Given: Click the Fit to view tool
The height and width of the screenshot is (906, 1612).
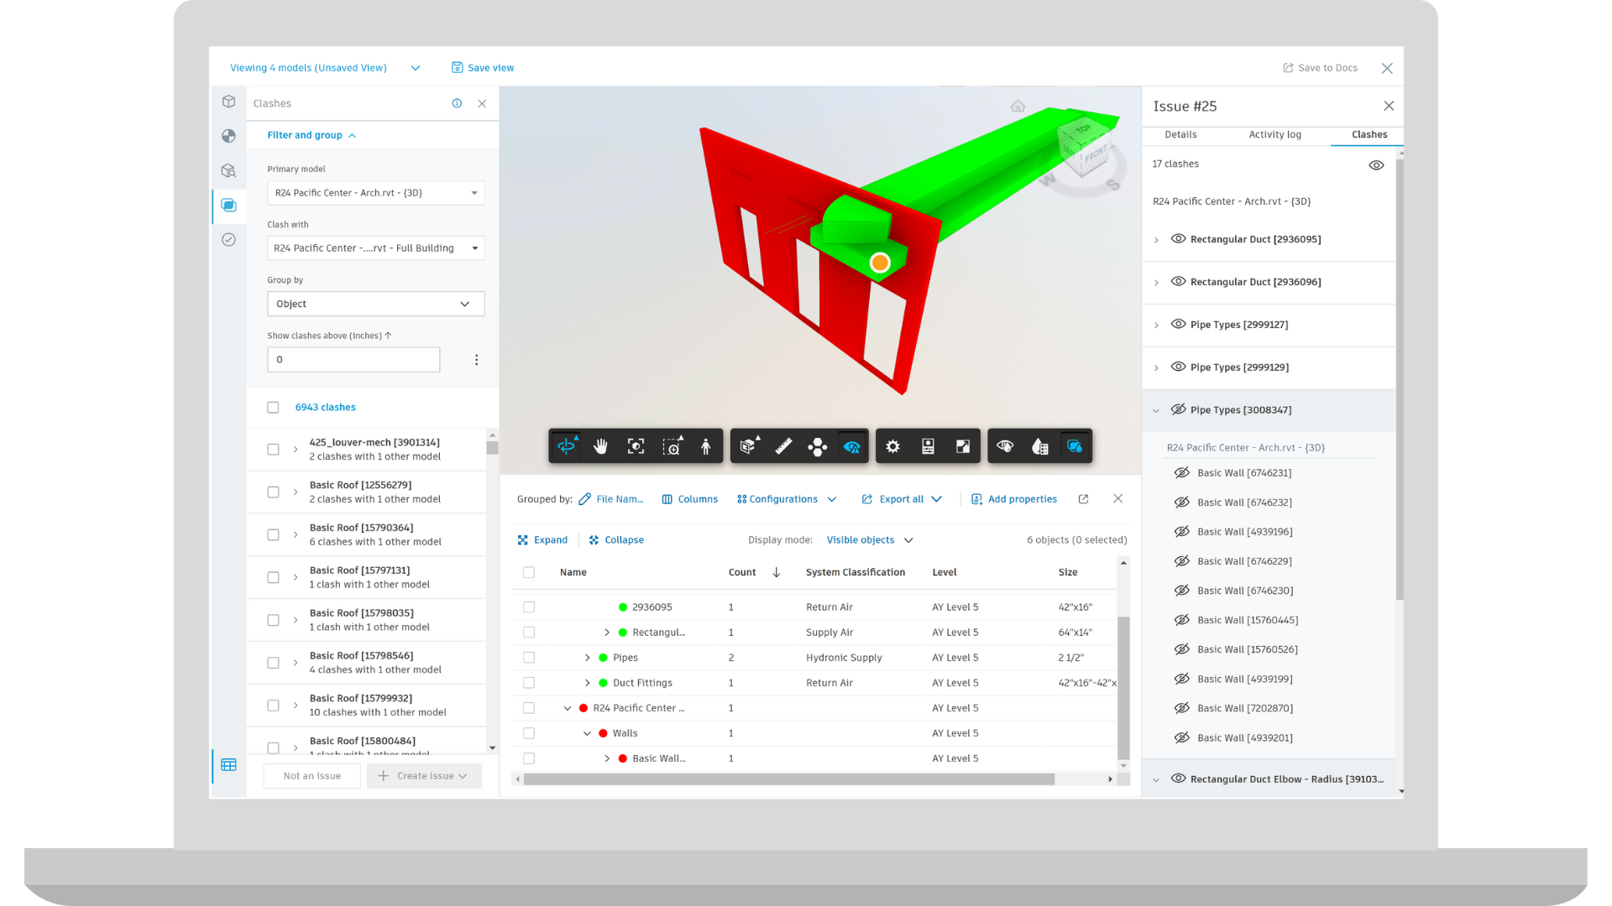Looking at the screenshot, I should [636, 446].
